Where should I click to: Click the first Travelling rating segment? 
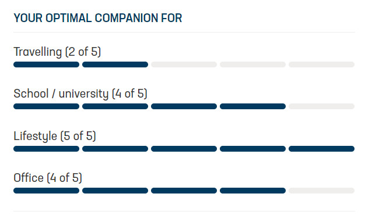coord(46,64)
